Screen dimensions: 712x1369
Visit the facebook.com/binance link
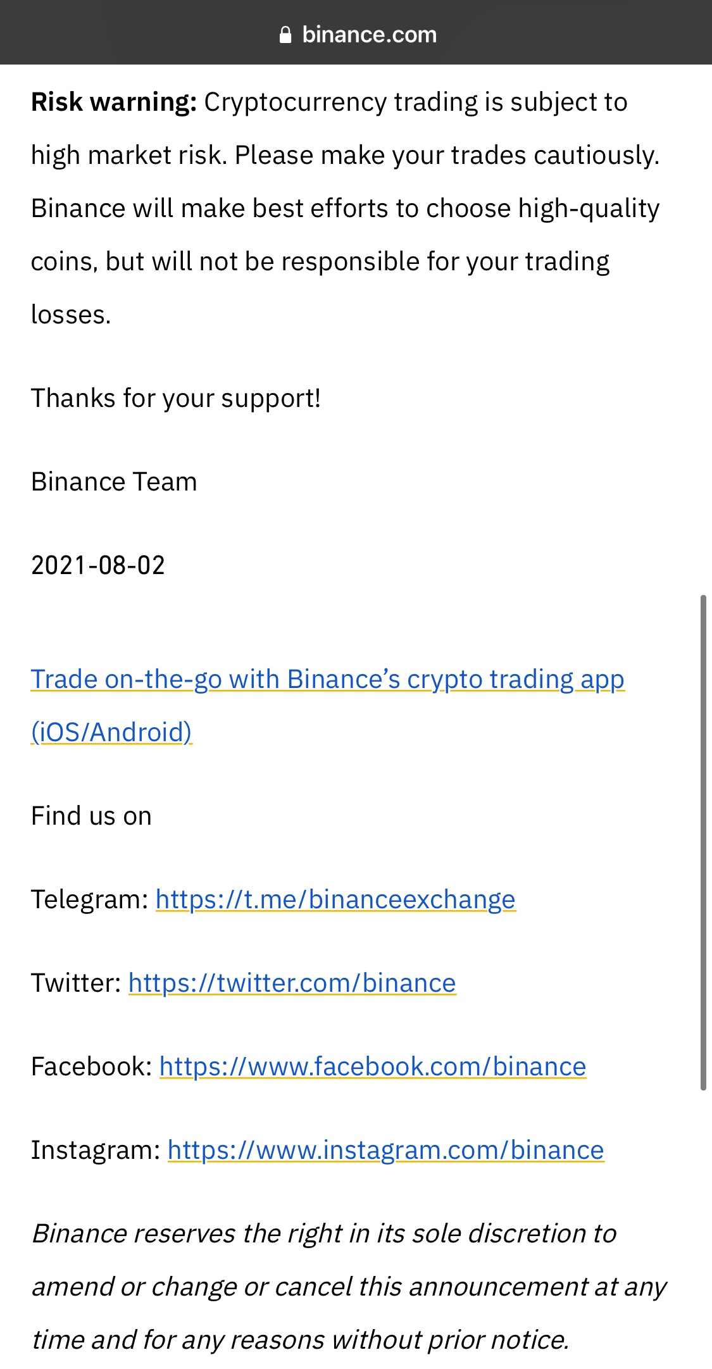coord(373,1066)
